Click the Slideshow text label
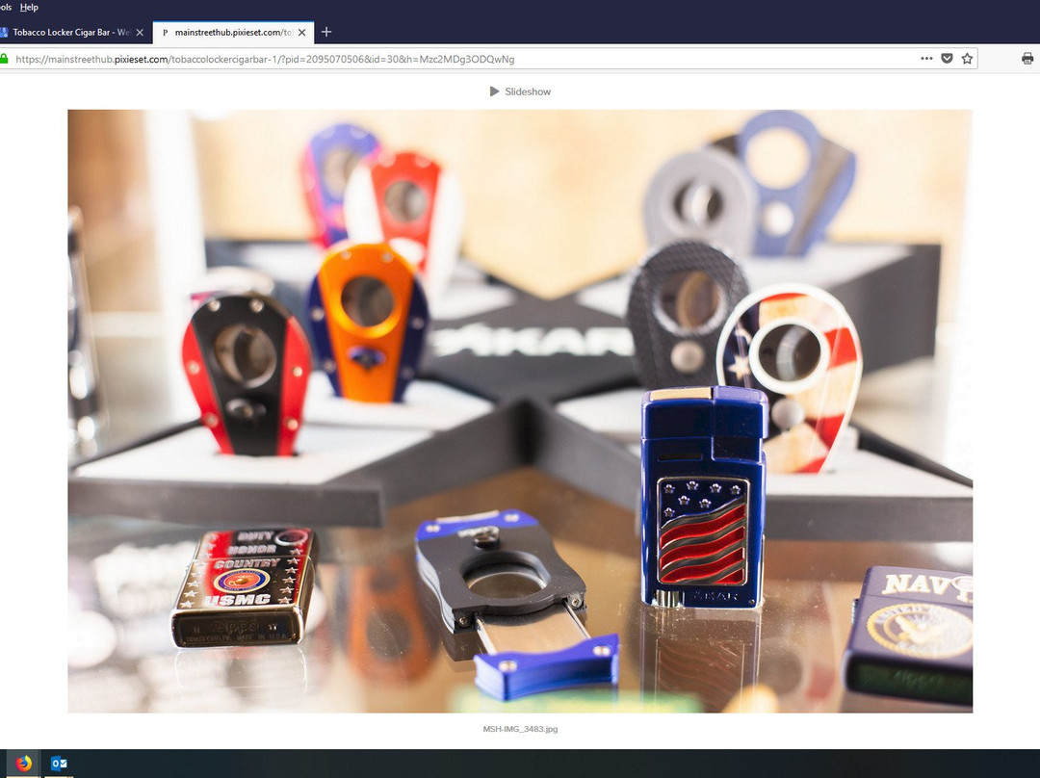 click(528, 91)
